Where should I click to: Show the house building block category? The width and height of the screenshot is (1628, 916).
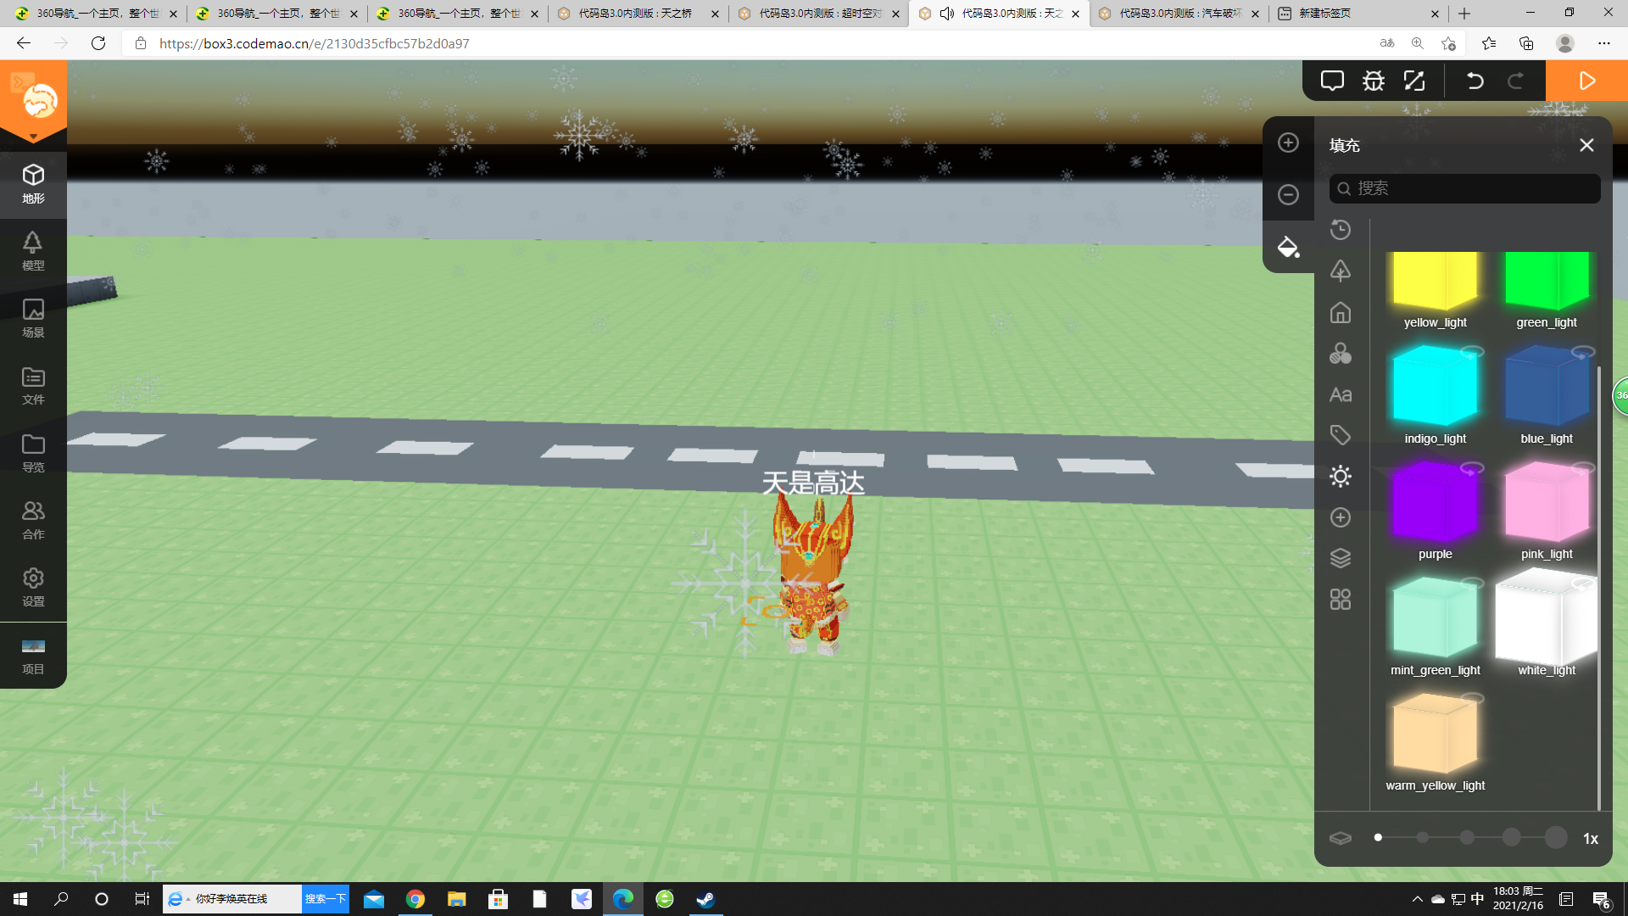pyautogui.click(x=1341, y=312)
